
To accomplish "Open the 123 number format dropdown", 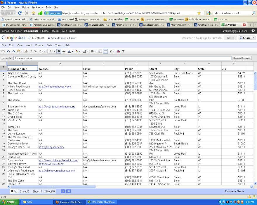I will coord(41,51).
